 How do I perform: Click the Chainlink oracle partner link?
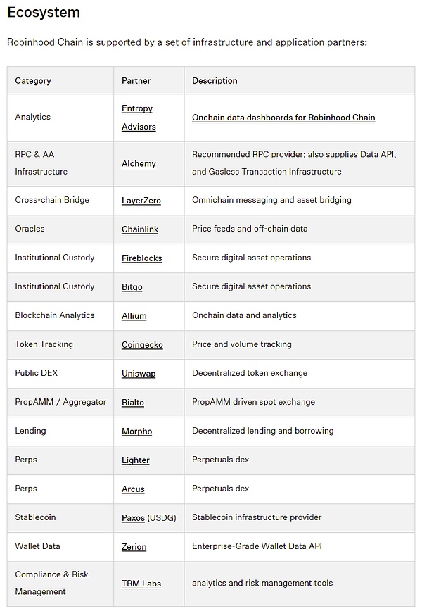tap(140, 229)
